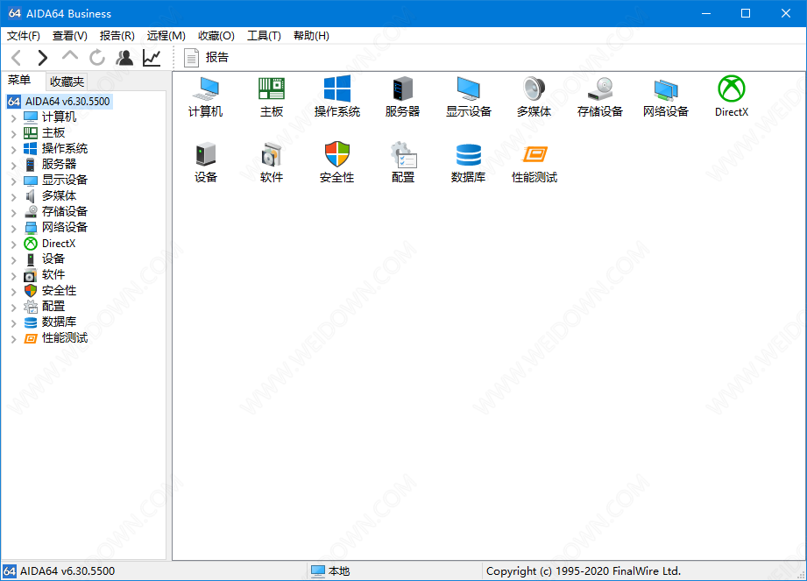807x581 pixels.
Task: Open the 收藏(O) menu
Action: [216, 36]
